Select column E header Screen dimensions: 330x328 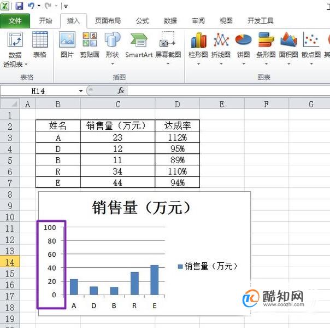tap(222, 104)
